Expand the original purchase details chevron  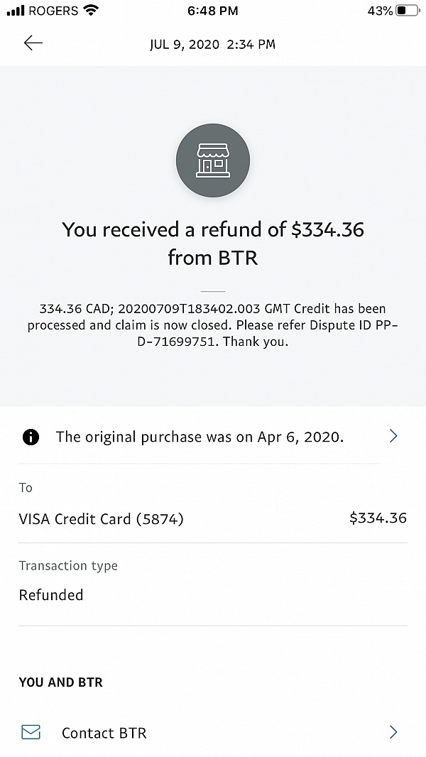[393, 436]
